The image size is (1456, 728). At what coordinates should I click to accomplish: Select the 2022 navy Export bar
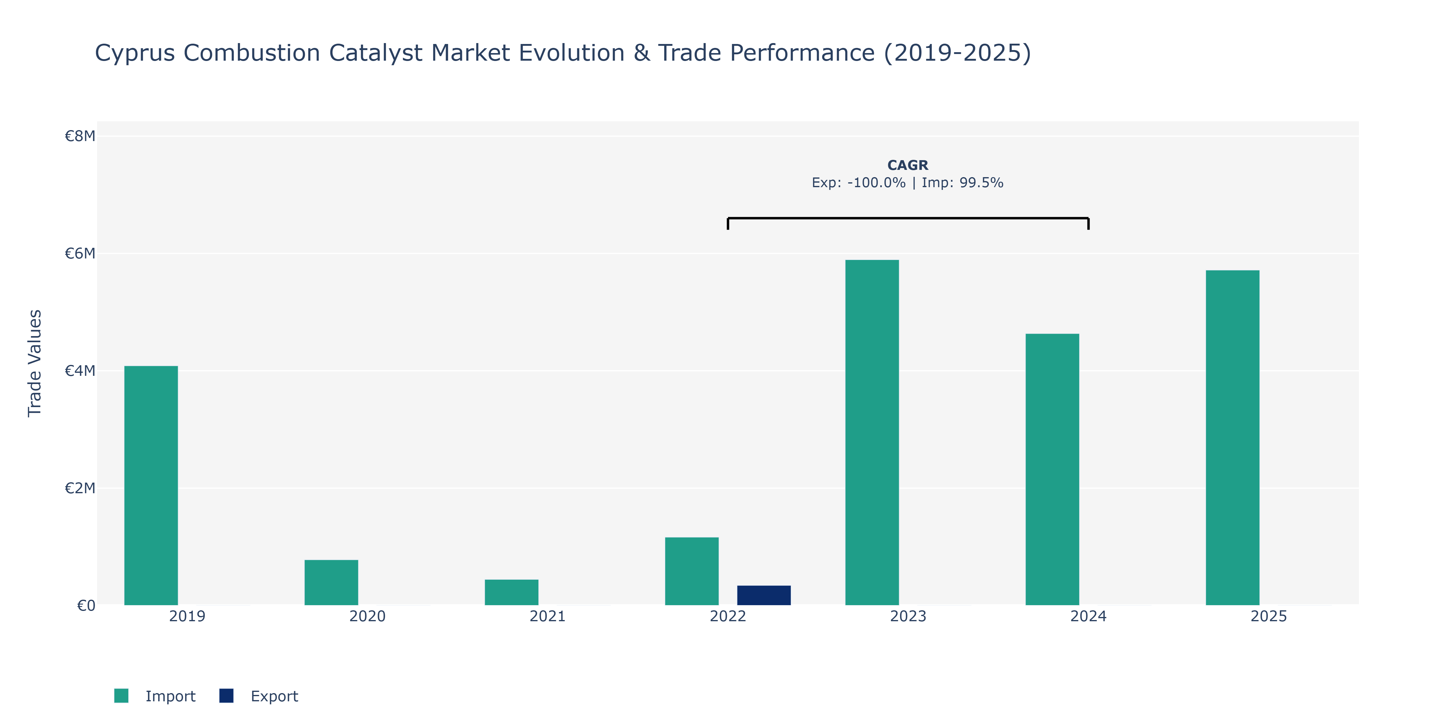pos(763,595)
